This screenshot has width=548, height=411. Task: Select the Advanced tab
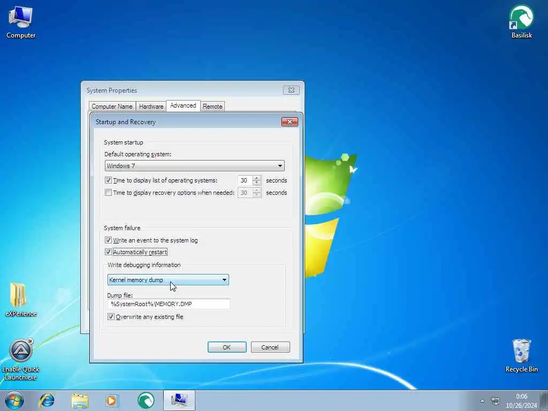183,105
